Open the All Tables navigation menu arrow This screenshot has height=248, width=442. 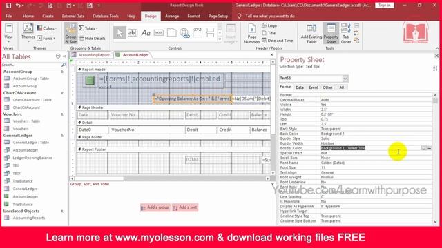point(58,56)
